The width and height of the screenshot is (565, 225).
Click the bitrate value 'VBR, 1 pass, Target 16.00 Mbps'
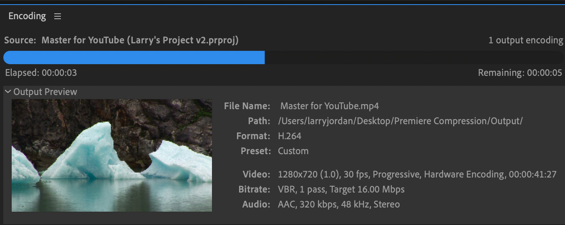coord(341,190)
